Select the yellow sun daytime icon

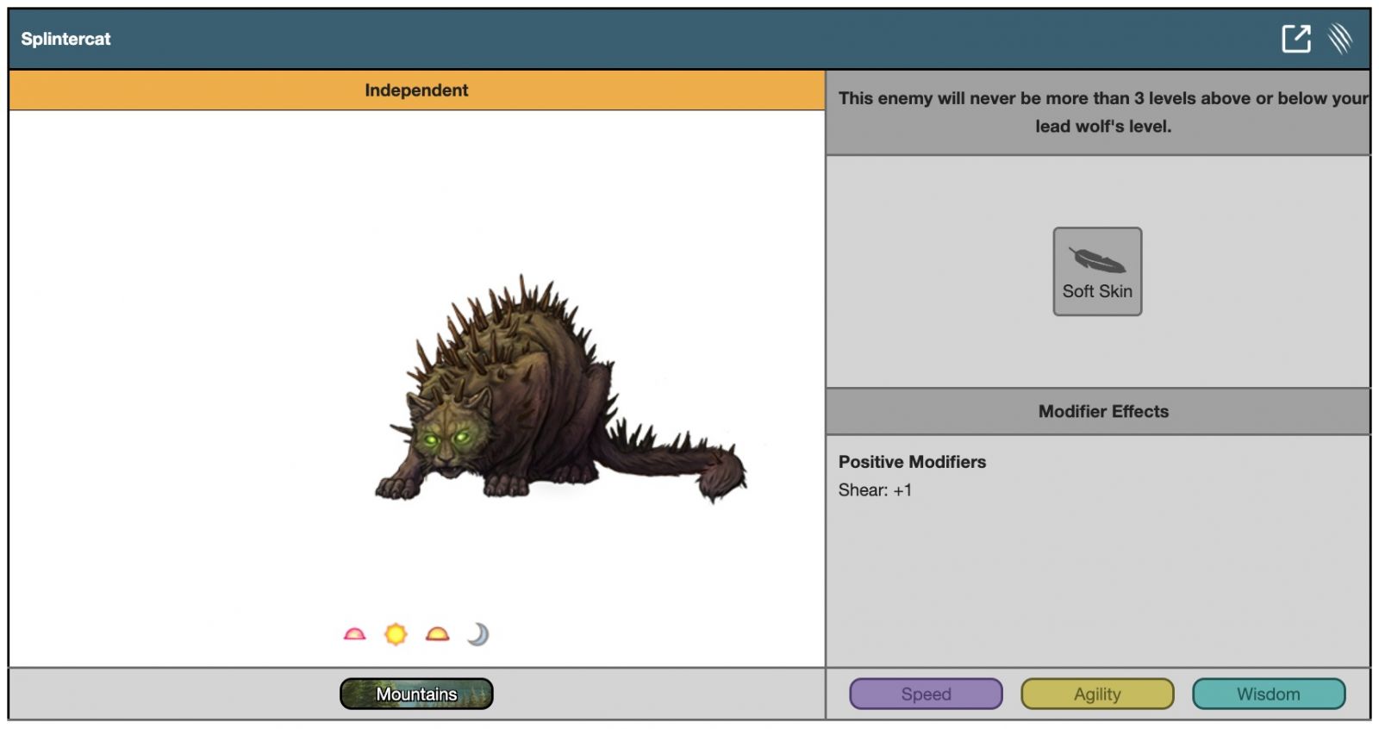click(396, 635)
